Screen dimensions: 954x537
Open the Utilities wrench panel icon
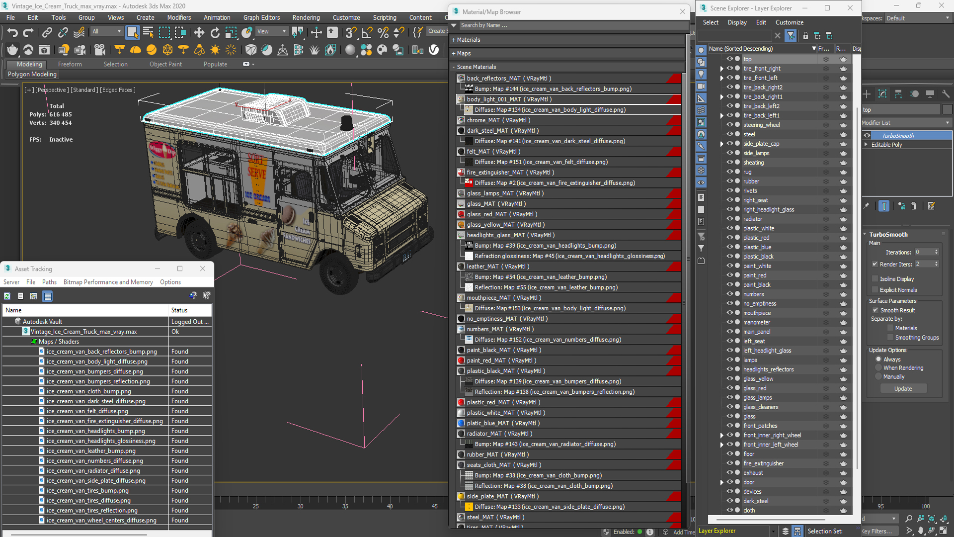946,94
